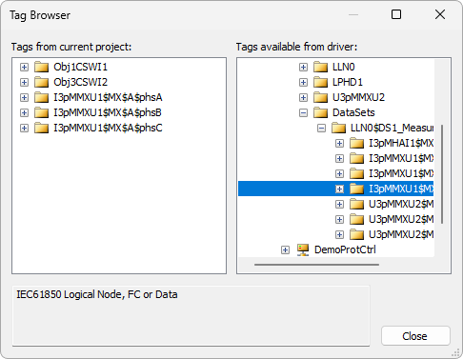Expand the I3pMMXU1$MX$A$phsA node
Screen dimensions: 463x359
24,97
